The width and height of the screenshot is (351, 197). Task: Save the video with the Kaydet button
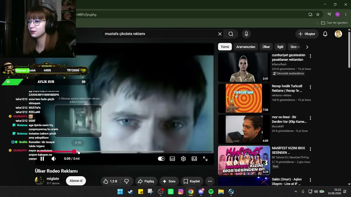point(192,181)
